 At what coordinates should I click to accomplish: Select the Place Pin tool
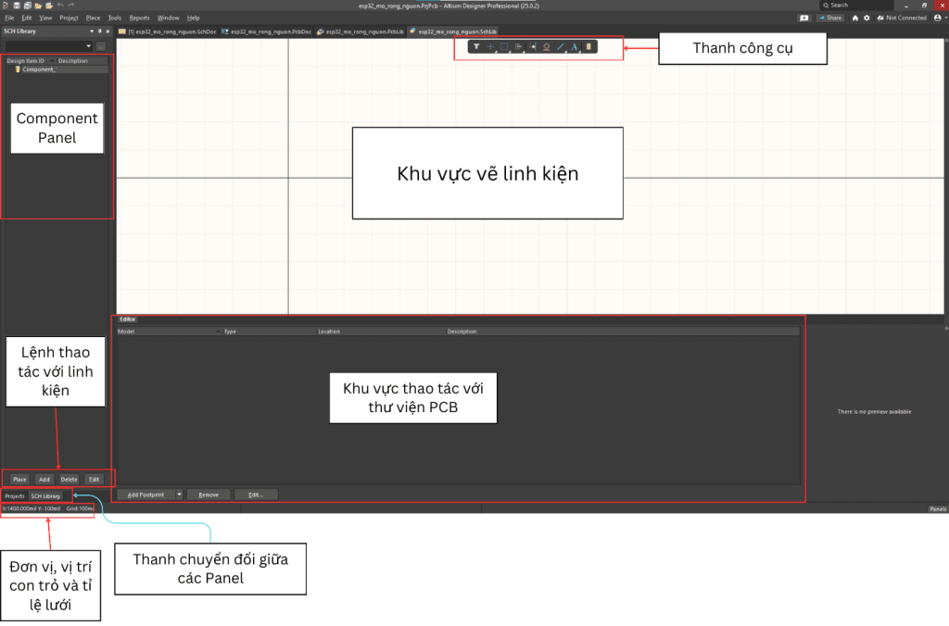(532, 46)
